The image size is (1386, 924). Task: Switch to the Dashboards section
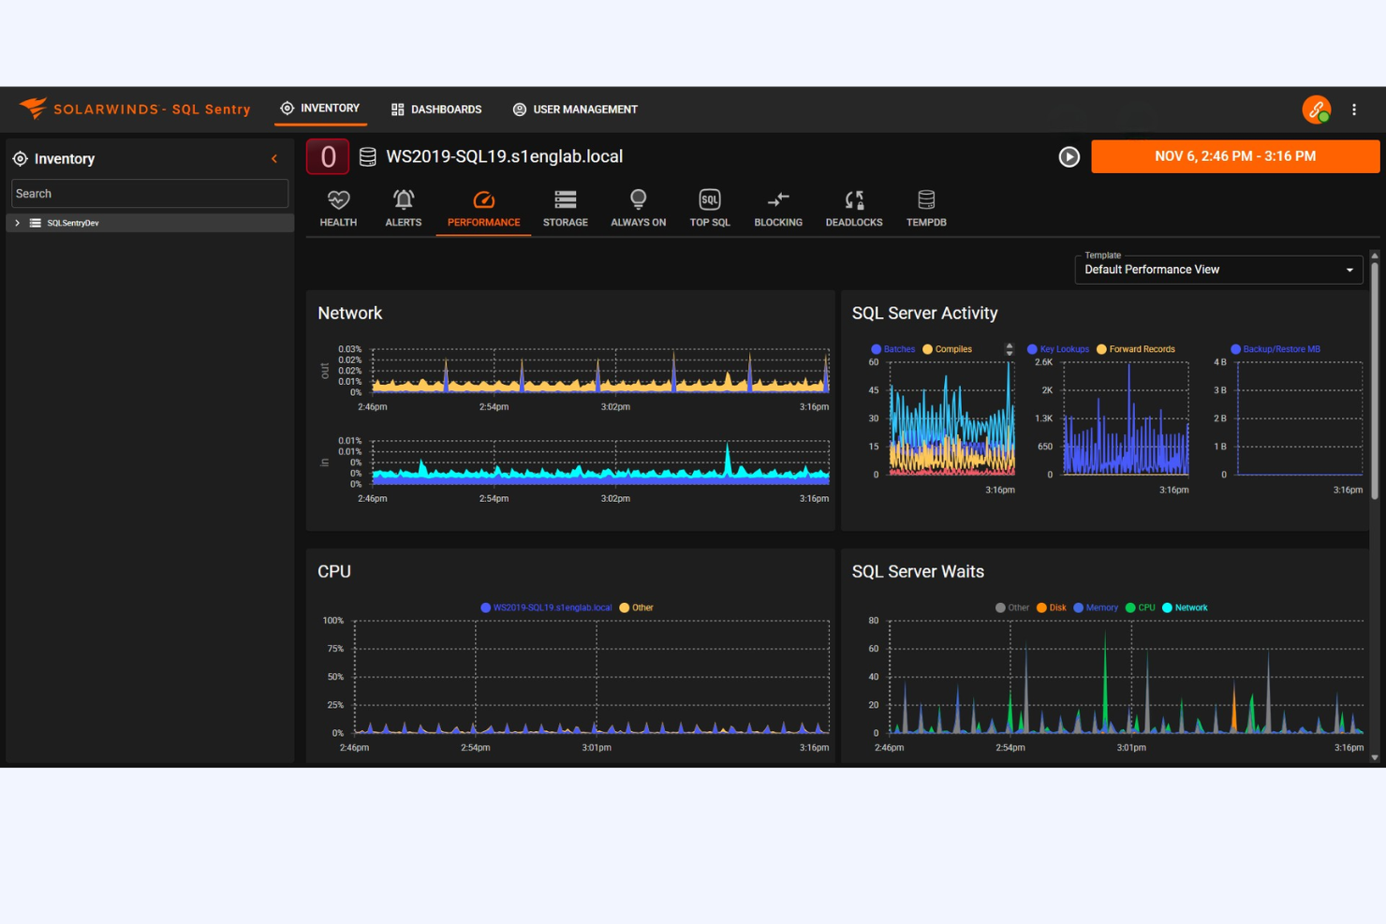436,109
